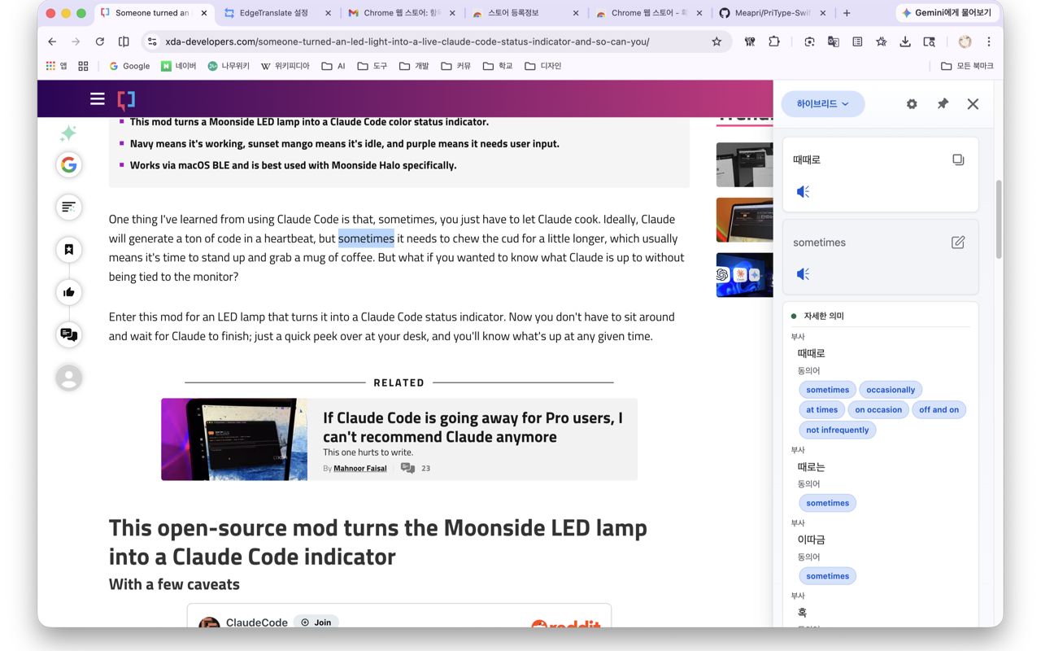Open article comments from sidebar icon

69,334
